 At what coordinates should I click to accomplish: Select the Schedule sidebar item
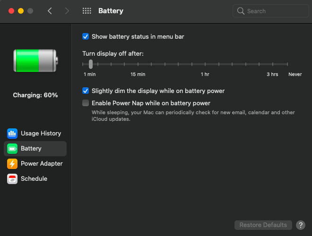[x=34, y=179]
